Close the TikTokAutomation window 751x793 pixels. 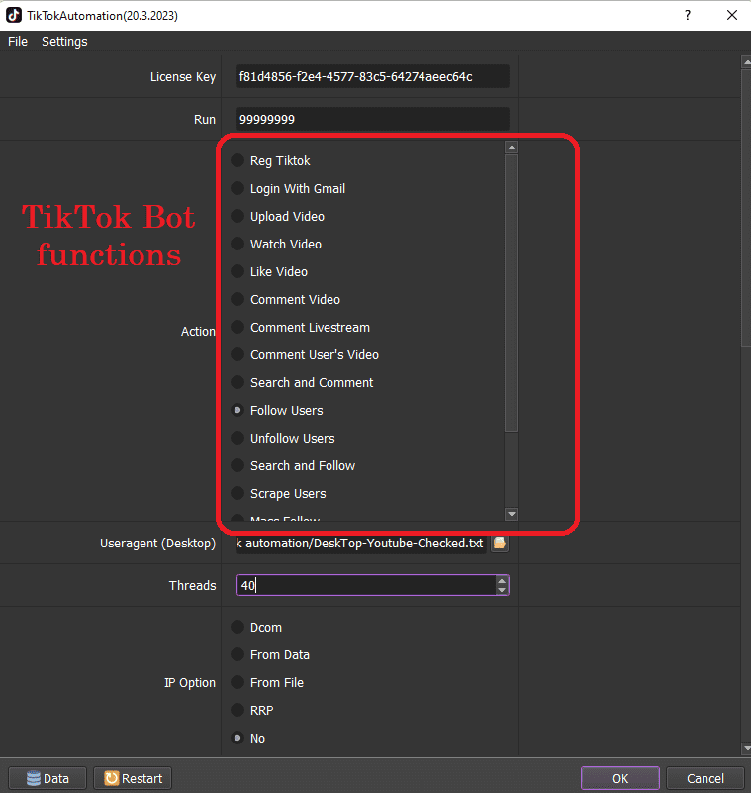click(732, 15)
